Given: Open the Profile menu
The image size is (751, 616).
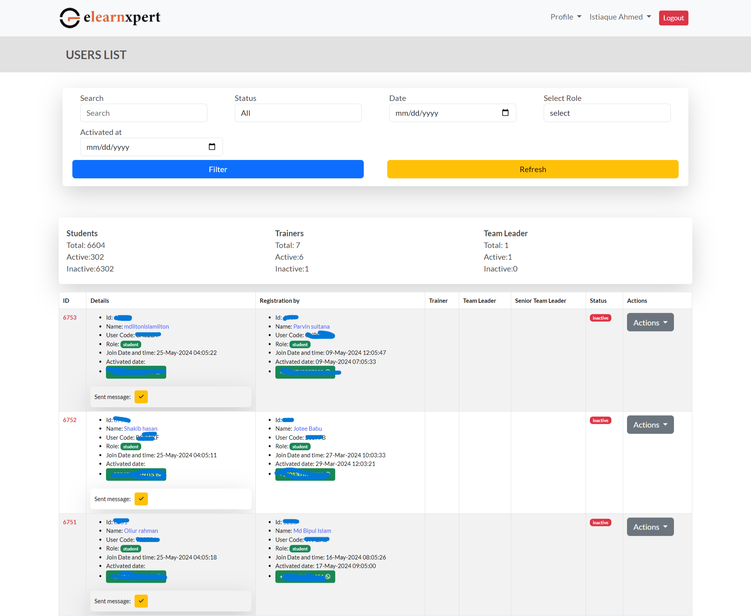Looking at the screenshot, I should (566, 17).
